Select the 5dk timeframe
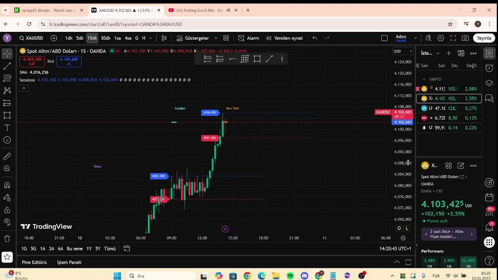Screen dimensions: 498x280 [x=80, y=38]
